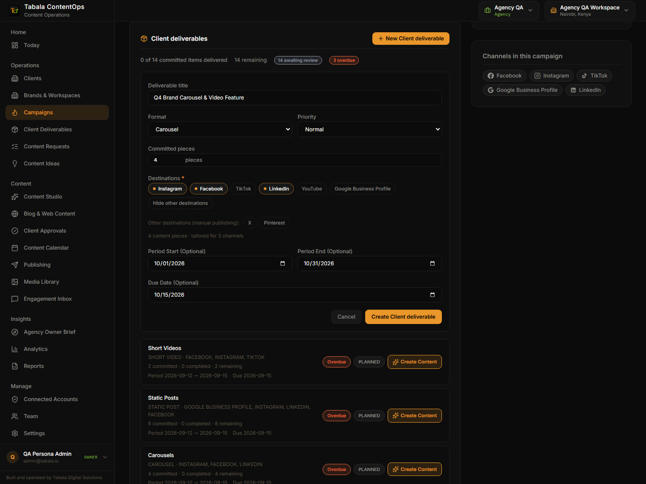
Task: Select the TikTok destination chip
Action: [x=244, y=189]
